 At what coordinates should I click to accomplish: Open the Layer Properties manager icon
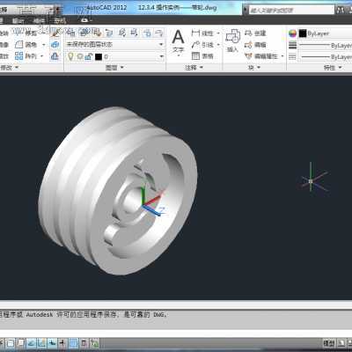click(71, 33)
